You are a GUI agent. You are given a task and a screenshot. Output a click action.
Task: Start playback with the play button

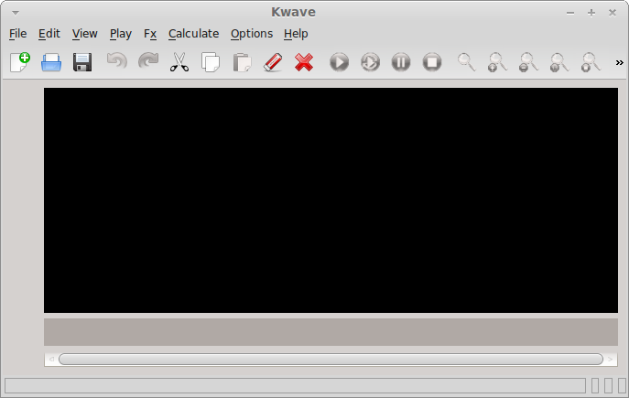(x=339, y=62)
